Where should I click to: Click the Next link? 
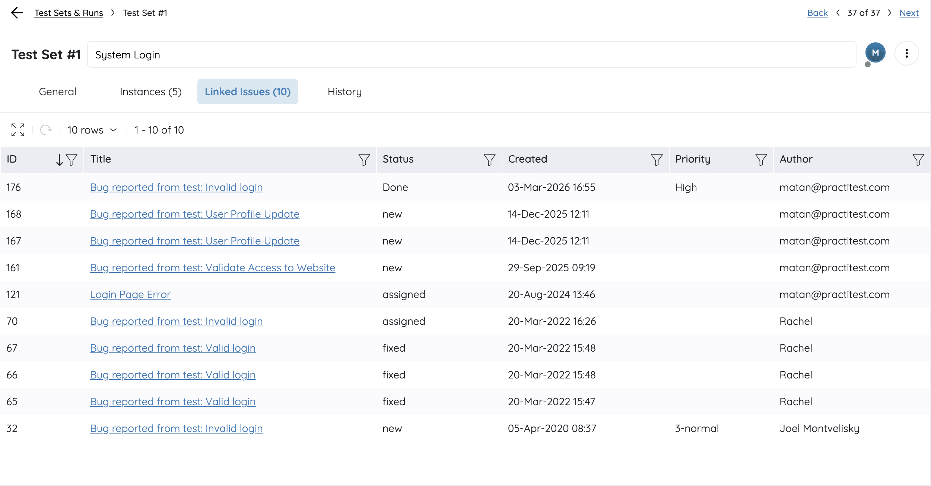(x=909, y=13)
